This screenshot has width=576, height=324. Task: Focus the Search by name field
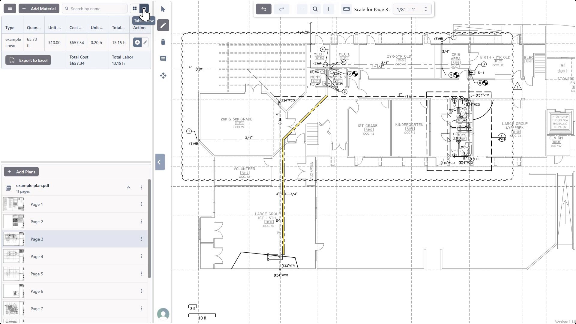coord(95,9)
